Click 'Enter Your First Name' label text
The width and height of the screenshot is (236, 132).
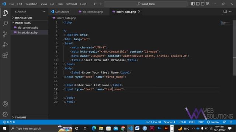[100, 73]
